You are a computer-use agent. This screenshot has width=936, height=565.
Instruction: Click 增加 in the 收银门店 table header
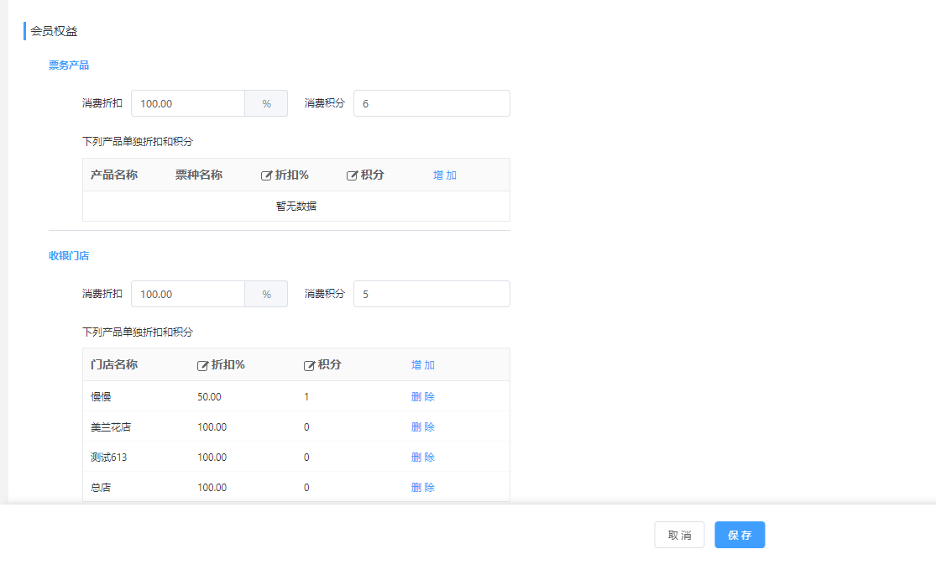[423, 365]
